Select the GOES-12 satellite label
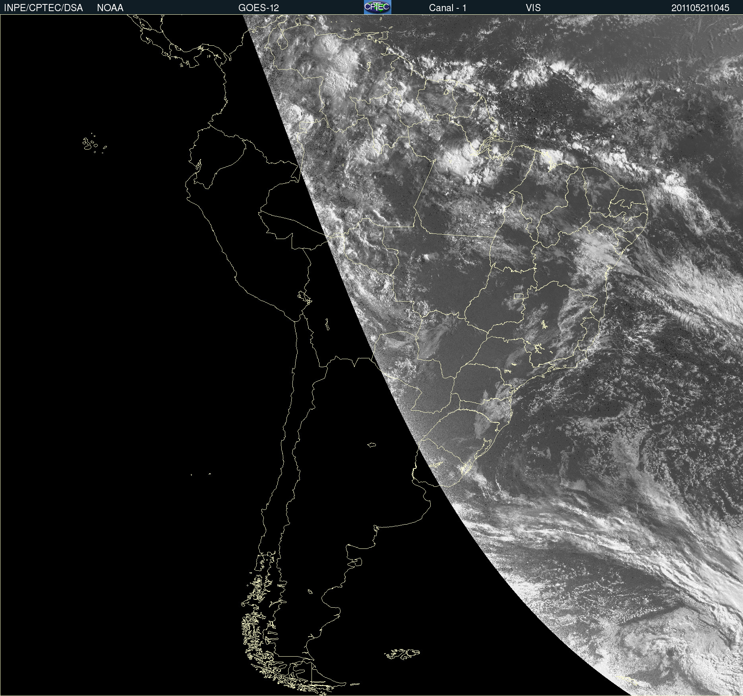 259,8
